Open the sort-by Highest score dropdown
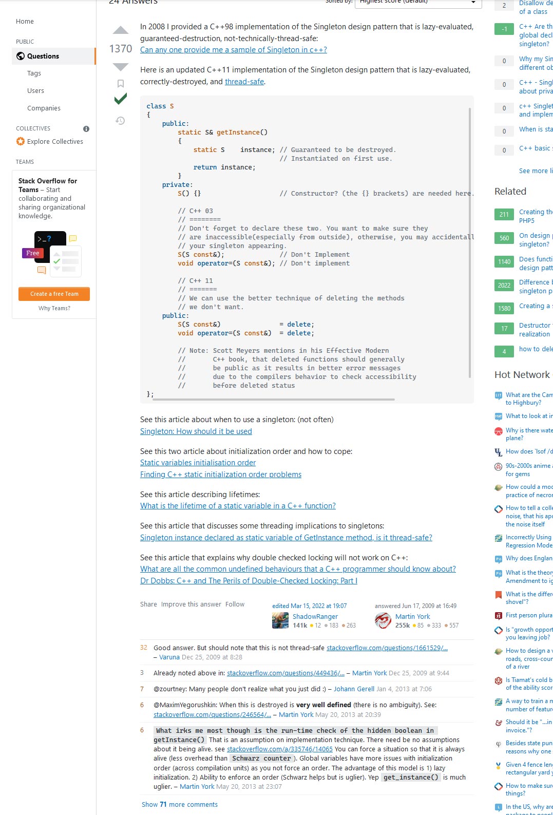The width and height of the screenshot is (553, 815). [418, 3]
